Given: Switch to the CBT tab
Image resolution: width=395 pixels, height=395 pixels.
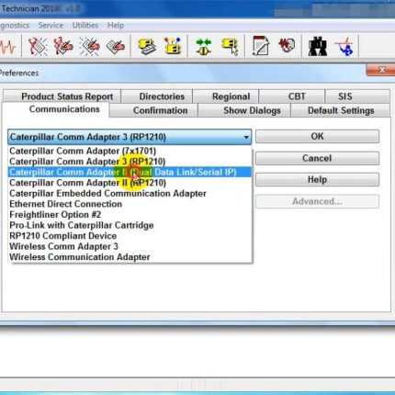Looking at the screenshot, I should (292, 96).
